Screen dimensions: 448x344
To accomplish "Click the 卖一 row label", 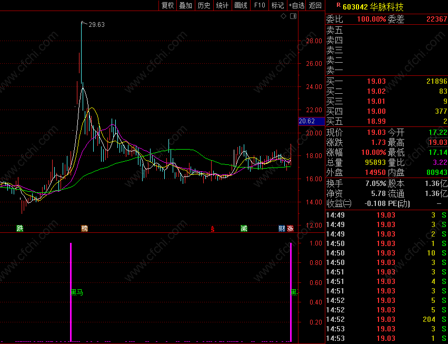I will [x=335, y=70].
